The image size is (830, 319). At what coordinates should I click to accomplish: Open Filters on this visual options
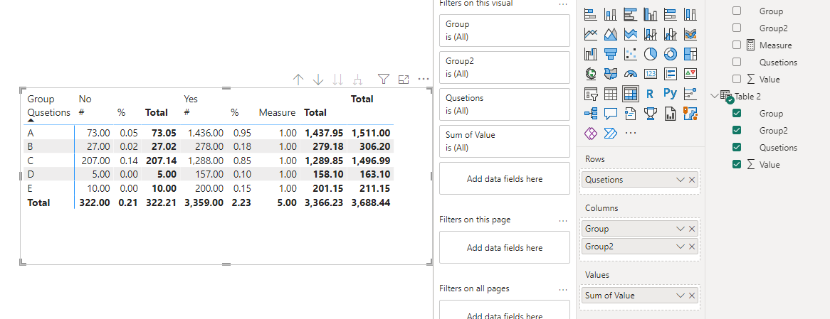coord(563,4)
